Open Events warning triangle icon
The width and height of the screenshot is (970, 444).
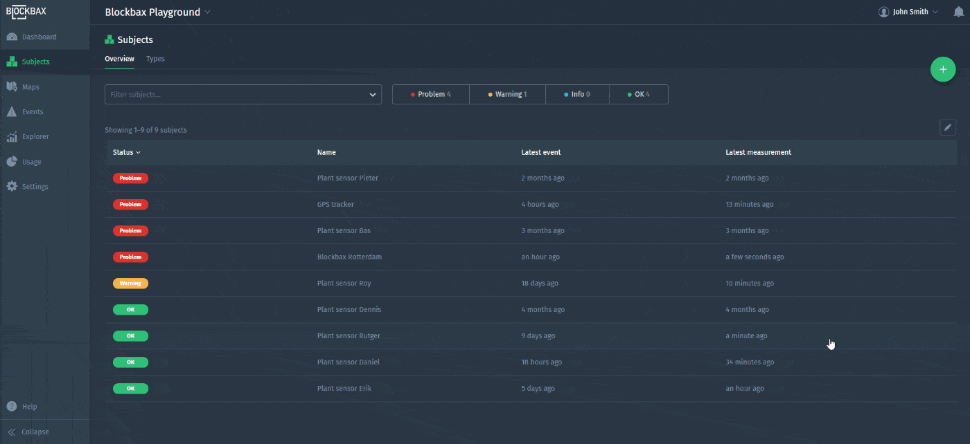12,111
